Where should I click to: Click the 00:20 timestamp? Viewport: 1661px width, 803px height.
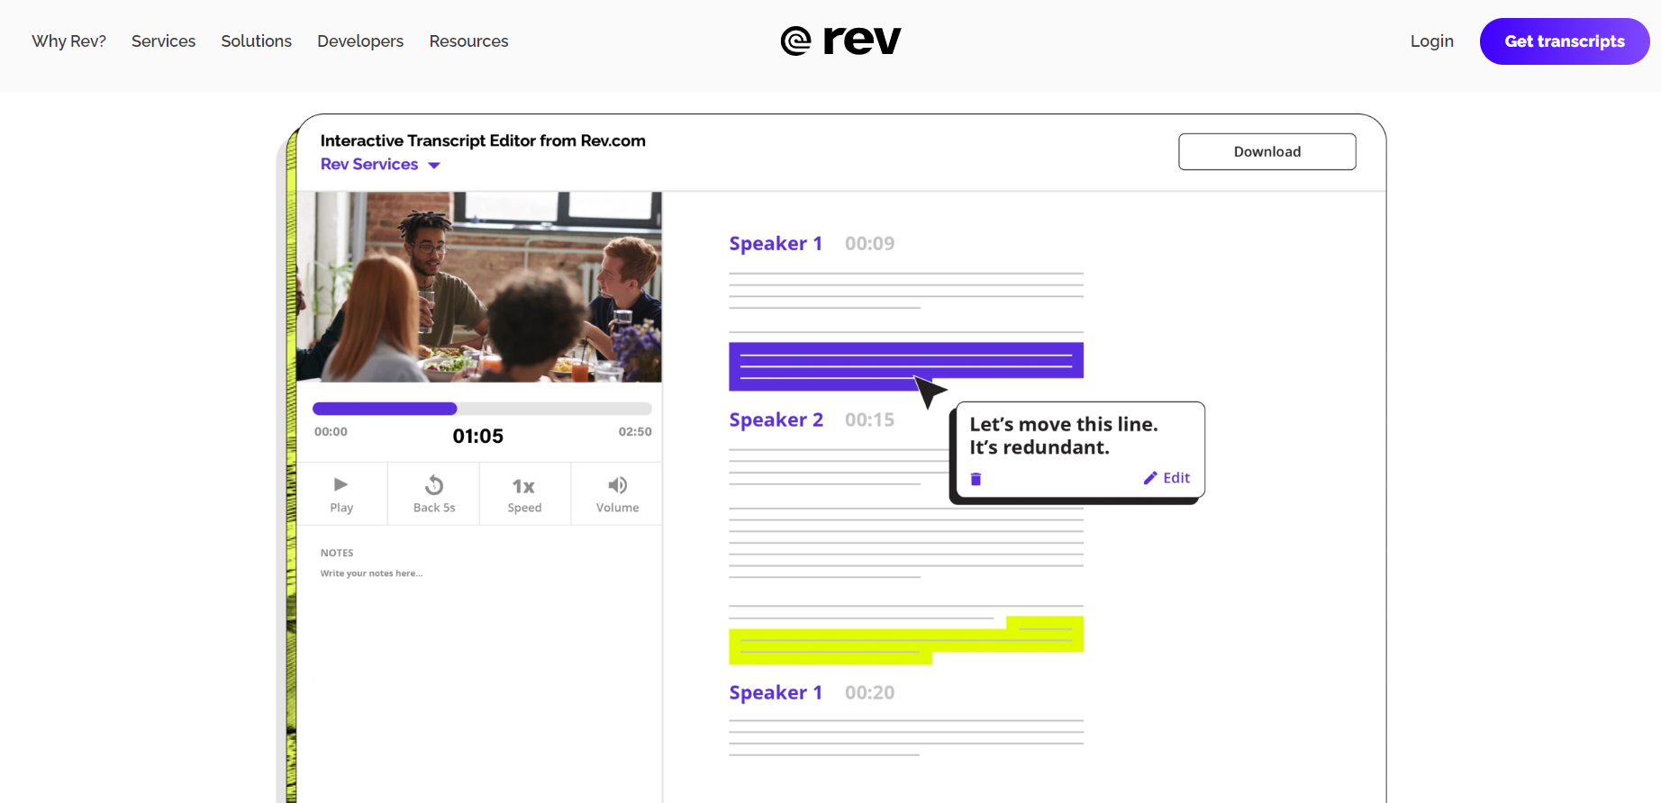point(870,693)
